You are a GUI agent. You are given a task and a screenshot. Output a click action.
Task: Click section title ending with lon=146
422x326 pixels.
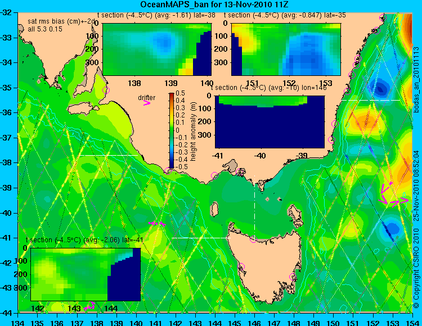tap(269, 88)
